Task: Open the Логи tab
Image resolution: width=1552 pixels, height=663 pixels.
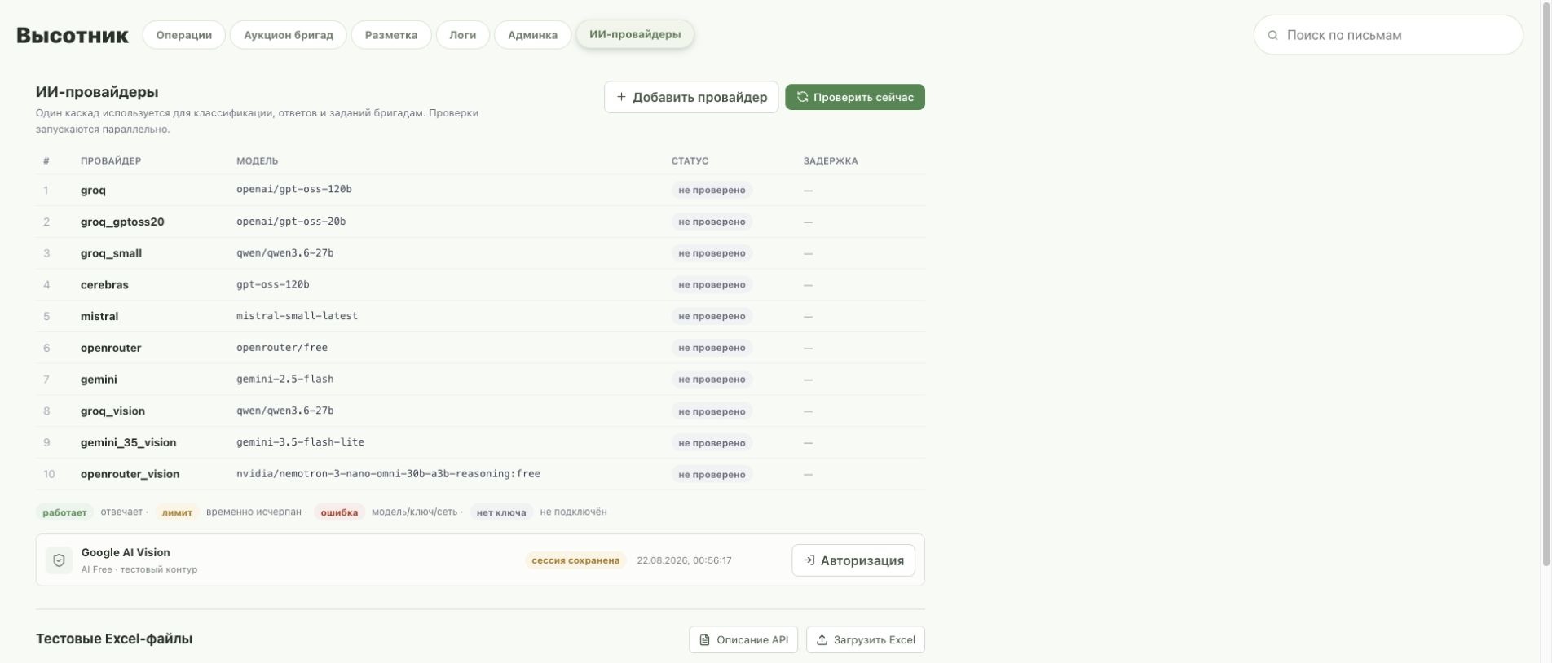Action: pyautogui.click(x=463, y=35)
